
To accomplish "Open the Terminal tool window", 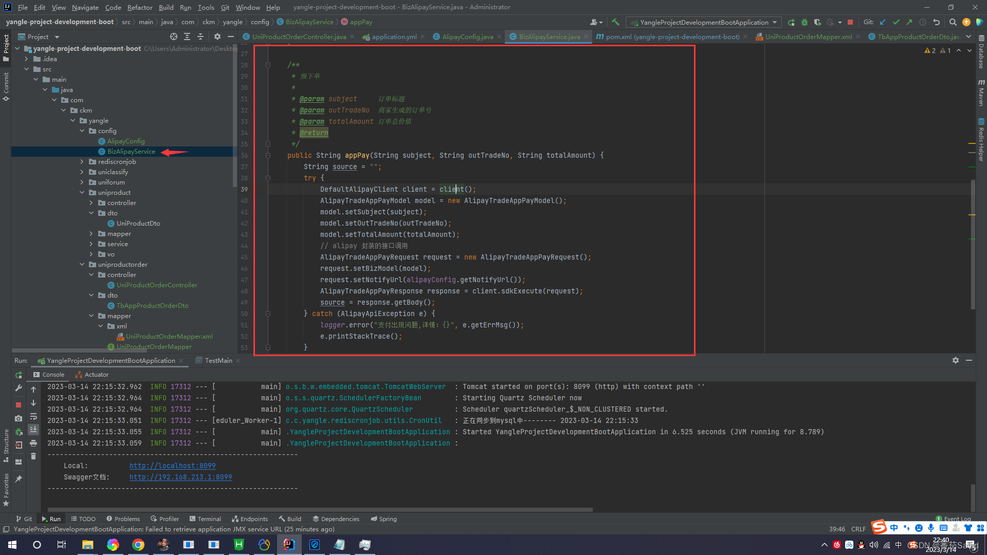I will (205, 519).
